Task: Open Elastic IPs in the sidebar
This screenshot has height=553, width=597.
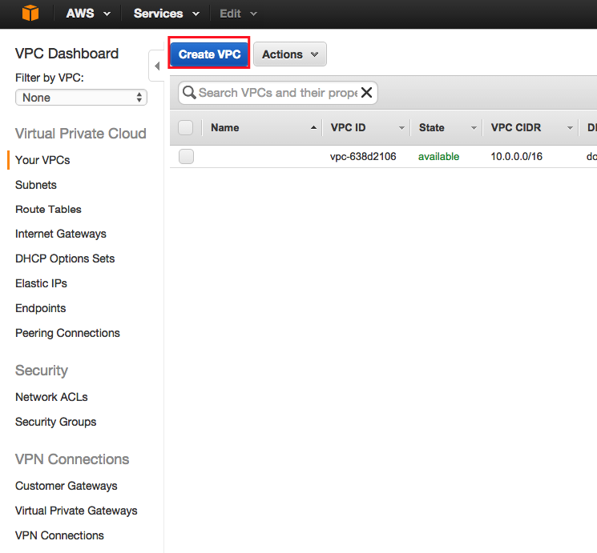Action: (41, 283)
